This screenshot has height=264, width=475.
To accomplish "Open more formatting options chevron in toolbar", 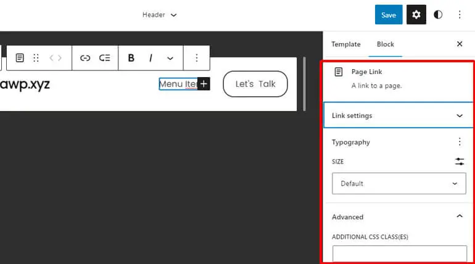I will (x=170, y=58).
